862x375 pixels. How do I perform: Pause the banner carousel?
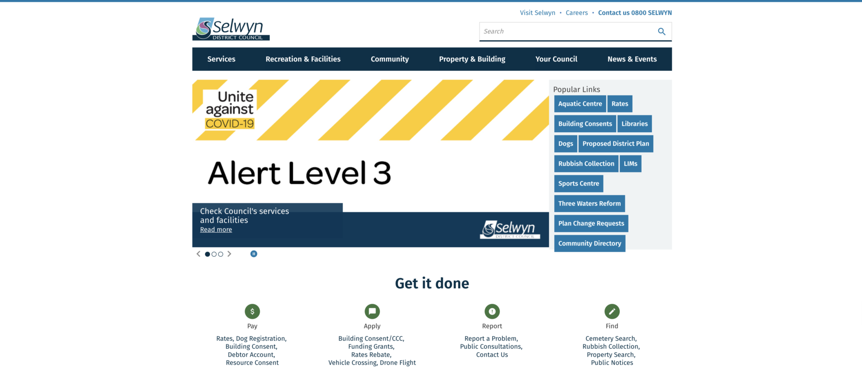point(254,254)
